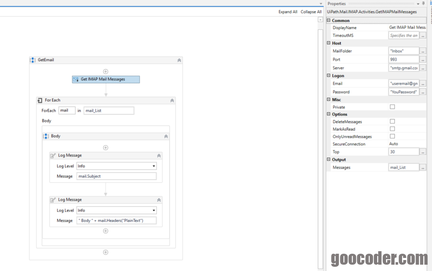Check the OnlyUnreadMessages option
This screenshot has height=271, width=432.
coord(392,137)
